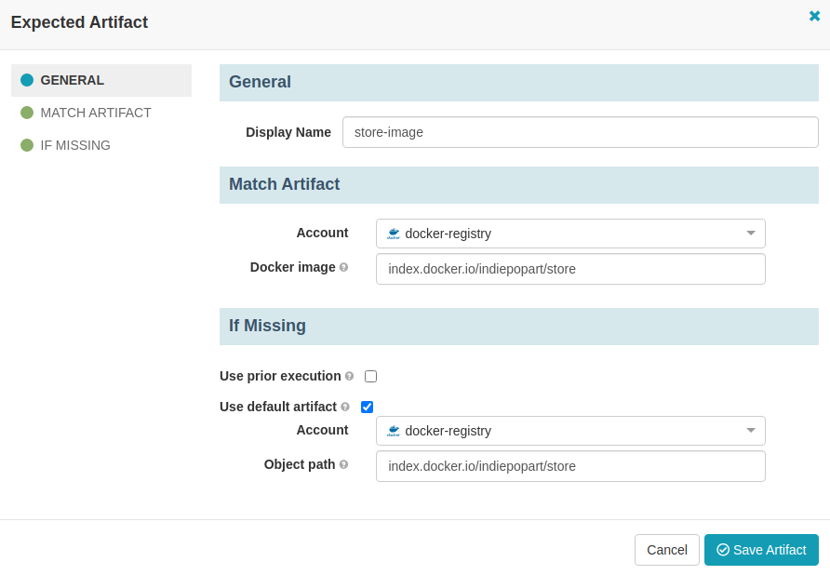Focus the Docker image text field
This screenshot has width=830, height=575.
click(570, 269)
